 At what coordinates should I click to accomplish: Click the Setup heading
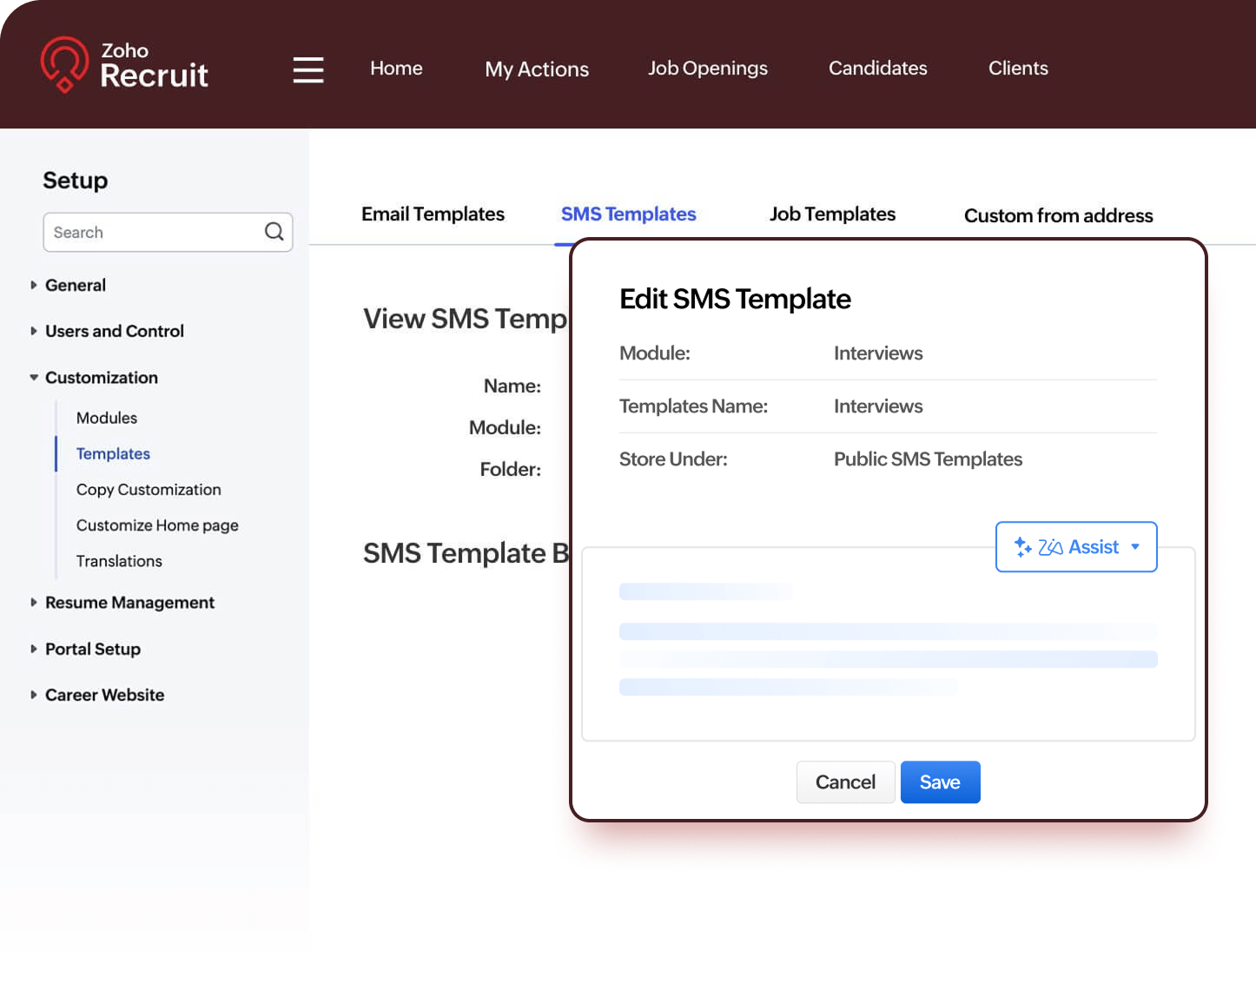pyautogui.click(x=76, y=180)
